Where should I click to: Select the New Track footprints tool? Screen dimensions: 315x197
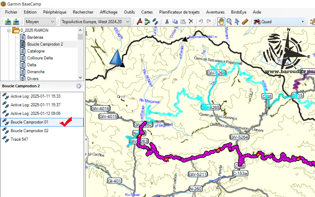coord(155,22)
